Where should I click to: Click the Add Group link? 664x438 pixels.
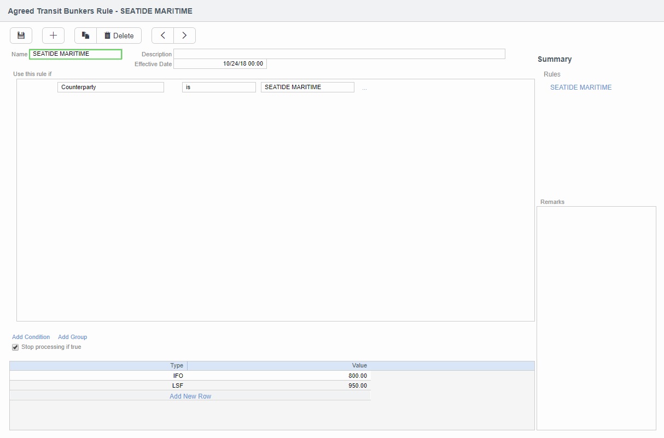[x=72, y=337]
